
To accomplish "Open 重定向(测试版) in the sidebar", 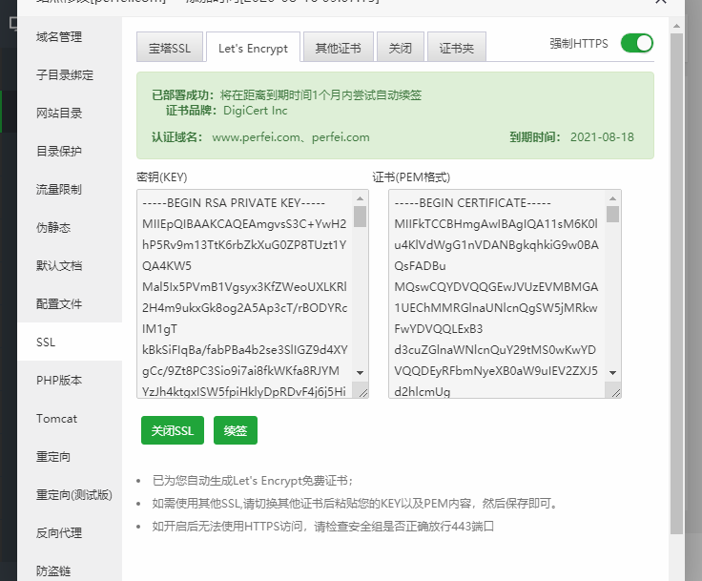I will pos(70,494).
